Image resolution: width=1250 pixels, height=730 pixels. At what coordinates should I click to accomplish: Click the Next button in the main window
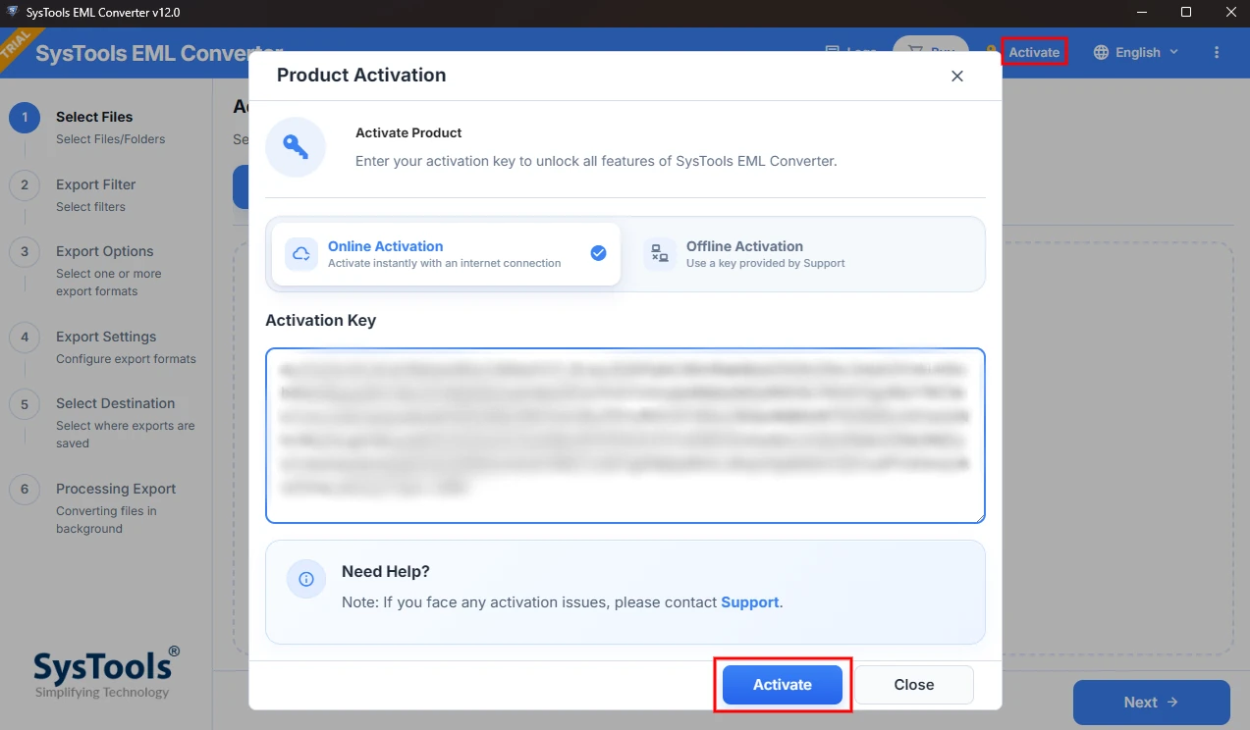tap(1152, 703)
